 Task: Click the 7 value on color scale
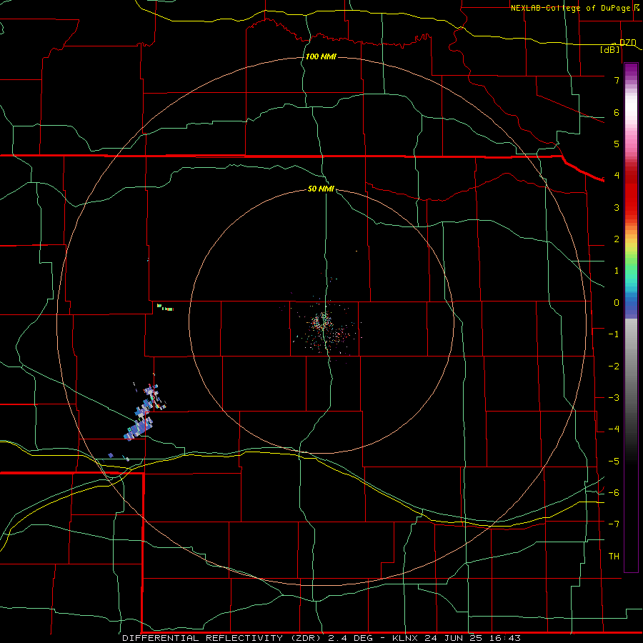point(617,80)
